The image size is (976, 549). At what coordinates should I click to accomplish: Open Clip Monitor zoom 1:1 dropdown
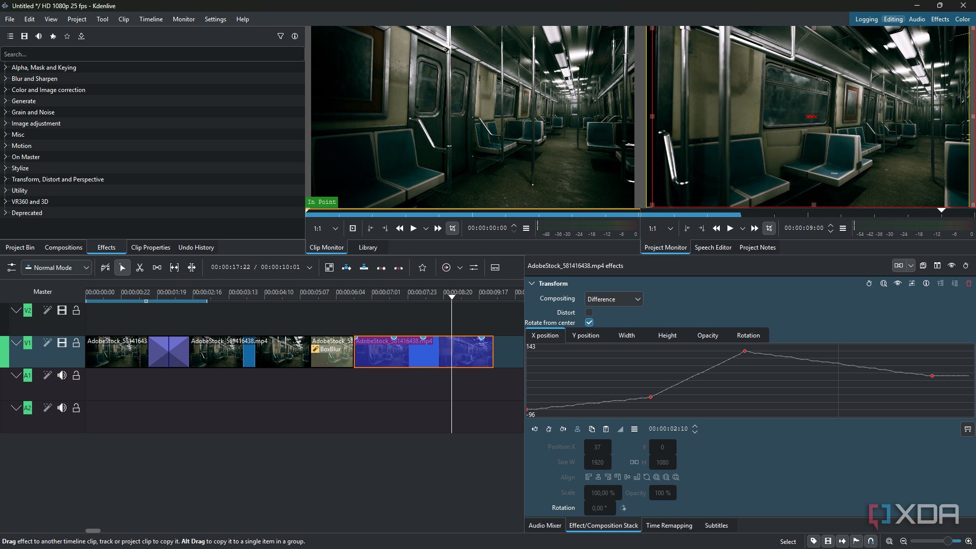click(326, 229)
